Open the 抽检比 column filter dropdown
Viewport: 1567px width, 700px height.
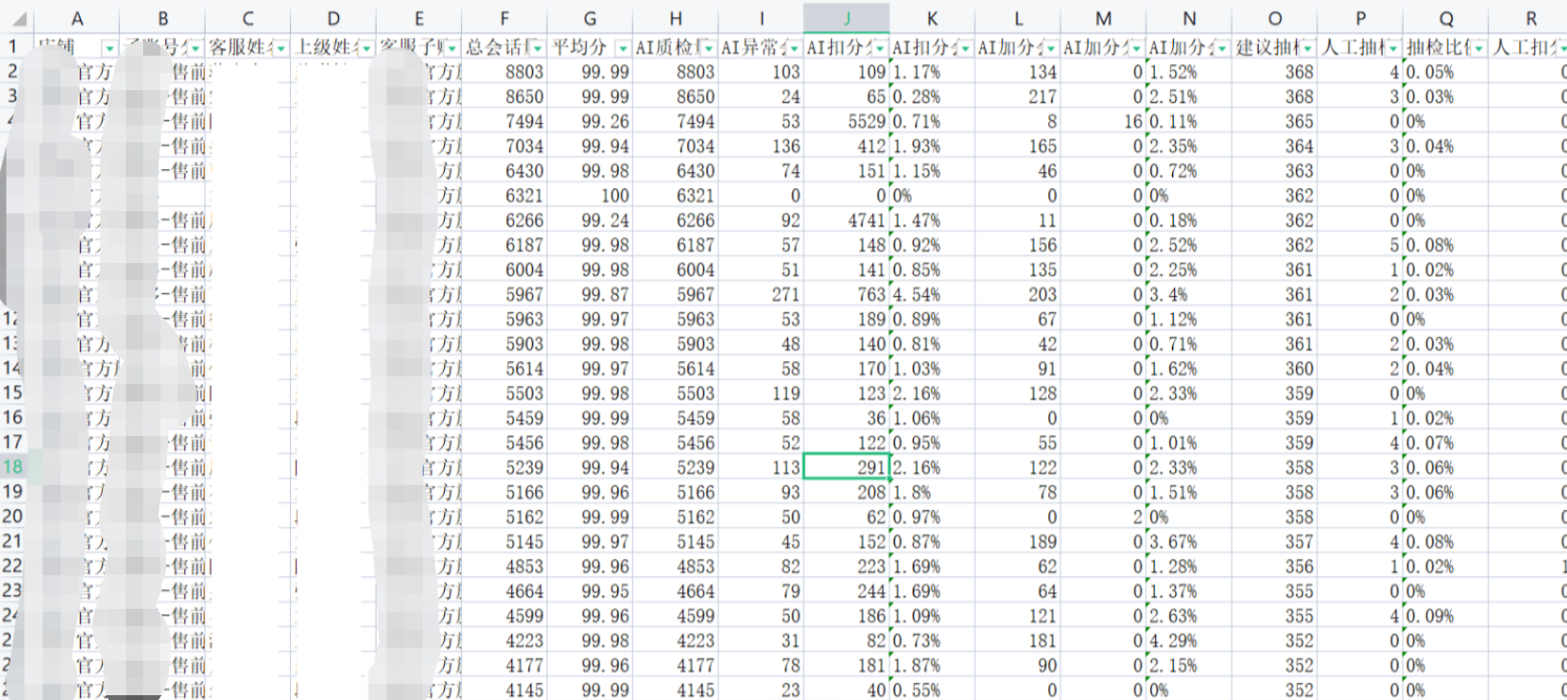click(1479, 48)
